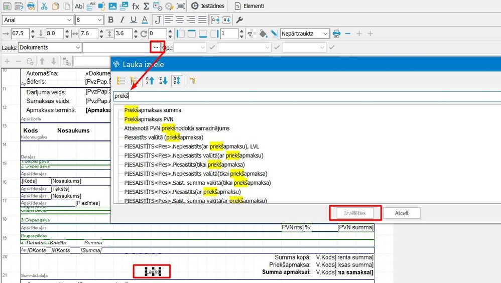
Task: Click the search box containing 'priekš'
Action: pos(307,96)
